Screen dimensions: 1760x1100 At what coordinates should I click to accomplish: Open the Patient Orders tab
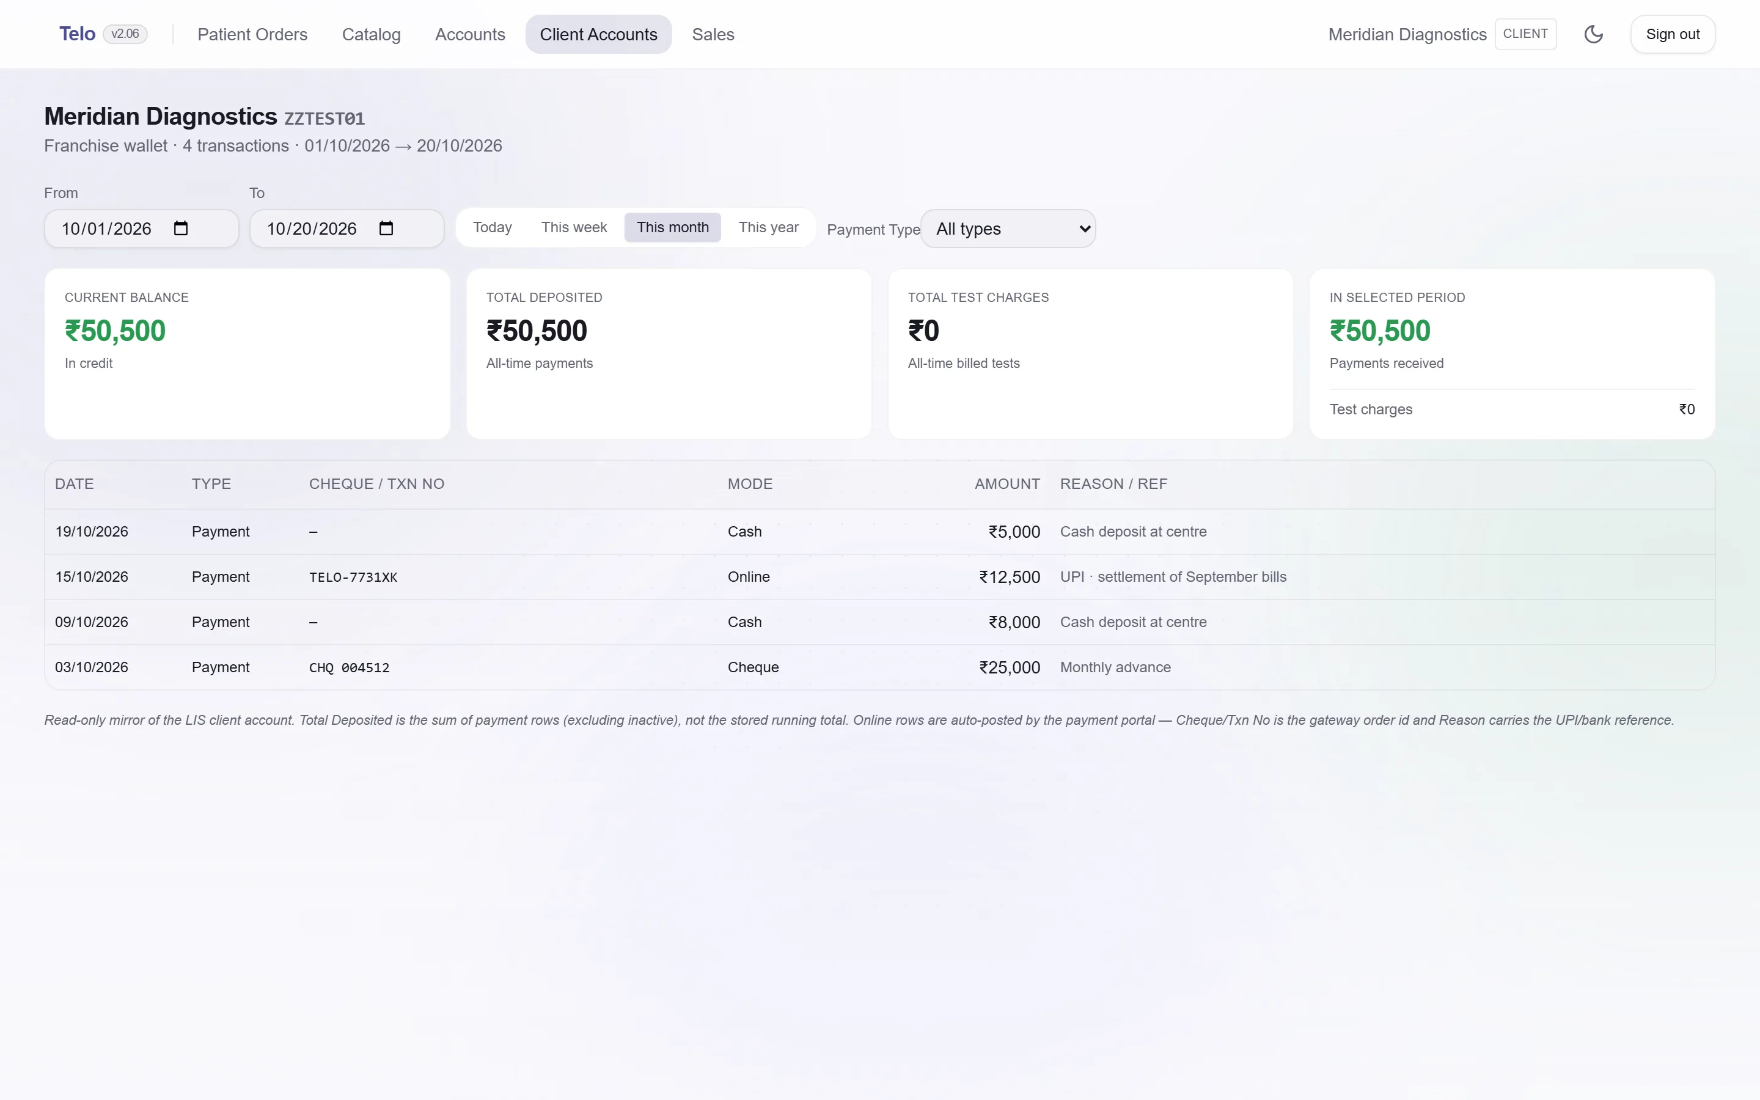[252, 34]
